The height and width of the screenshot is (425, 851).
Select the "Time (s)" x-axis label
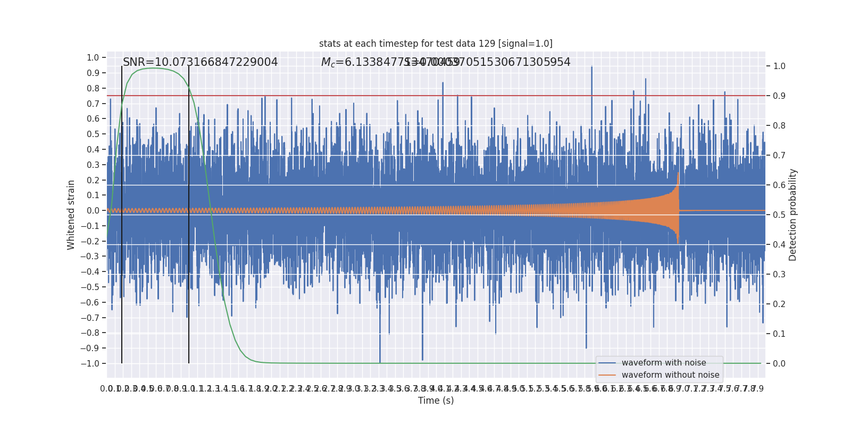coord(436,401)
